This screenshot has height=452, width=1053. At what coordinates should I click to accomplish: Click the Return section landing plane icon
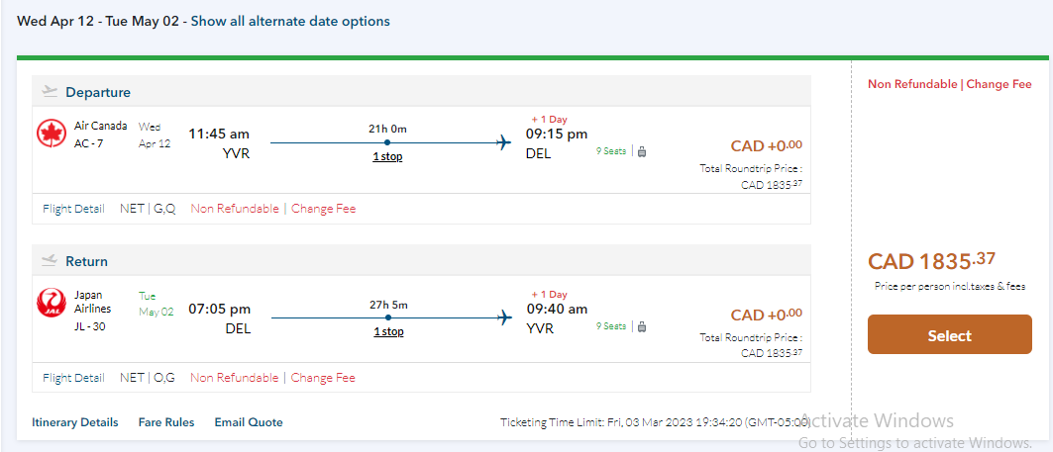pyautogui.click(x=50, y=261)
